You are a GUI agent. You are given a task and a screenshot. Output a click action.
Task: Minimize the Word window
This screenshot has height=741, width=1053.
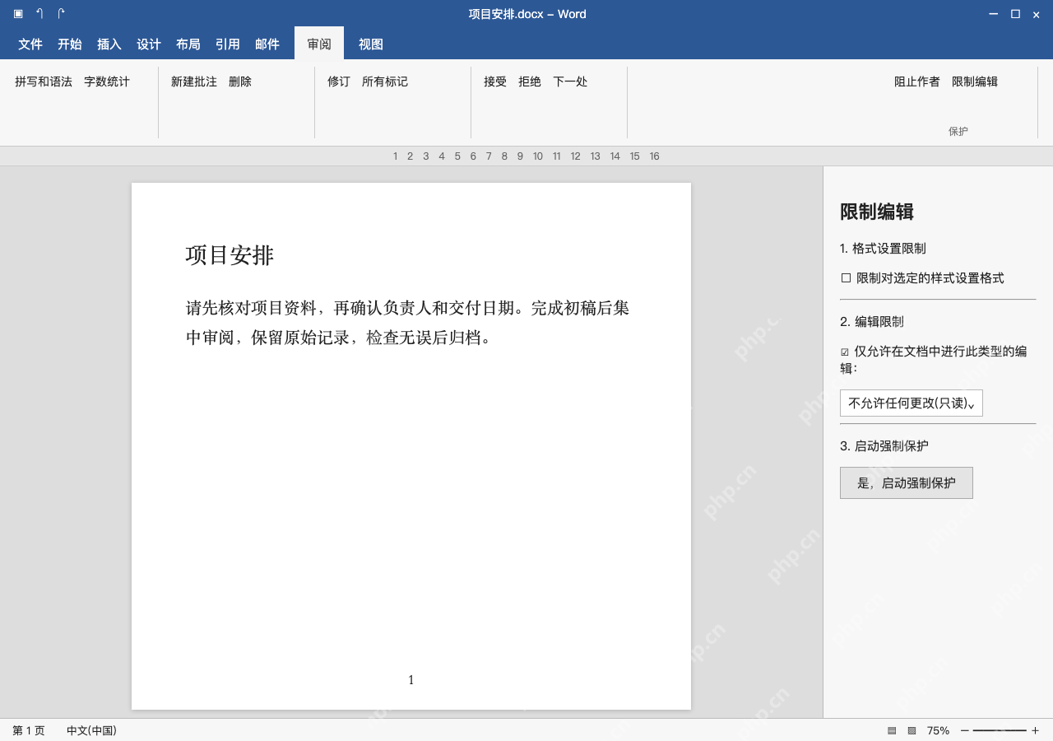coord(993,14)
